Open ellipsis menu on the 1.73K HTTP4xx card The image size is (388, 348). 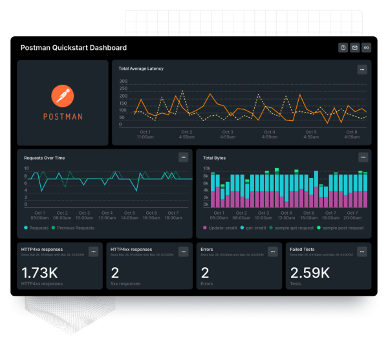pyautogui.click(x=93, y=252)
